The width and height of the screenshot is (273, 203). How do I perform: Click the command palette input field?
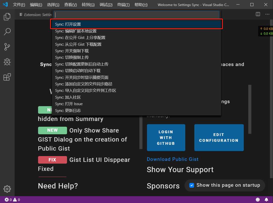click(x=137, y=15)
